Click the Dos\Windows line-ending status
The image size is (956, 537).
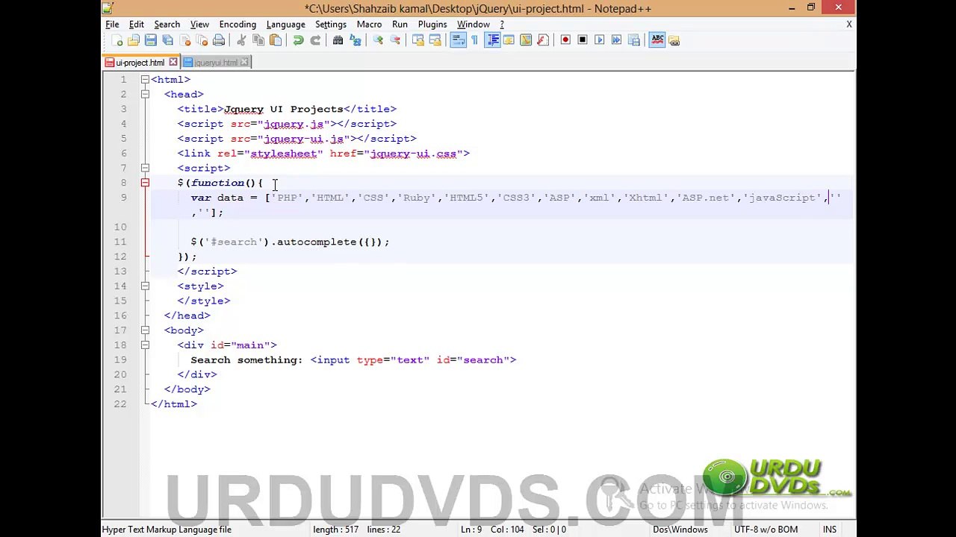(680, 530)
